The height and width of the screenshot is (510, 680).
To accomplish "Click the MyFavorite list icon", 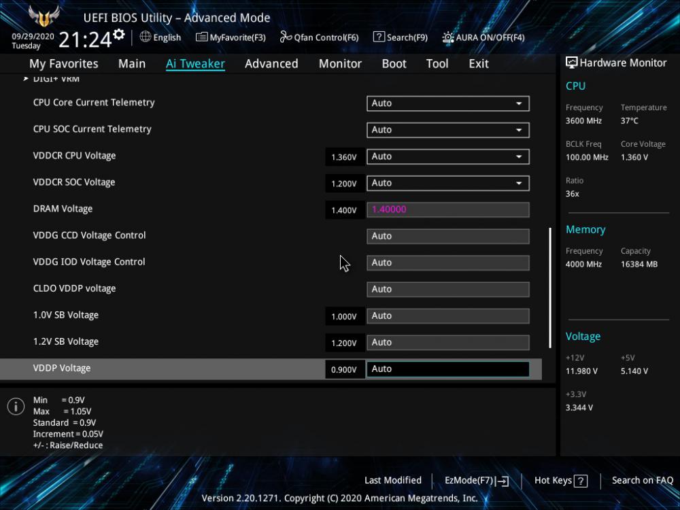I will 201,37.
